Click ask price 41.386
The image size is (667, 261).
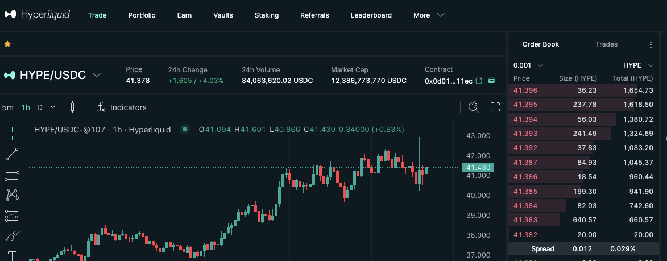(525, 177)
